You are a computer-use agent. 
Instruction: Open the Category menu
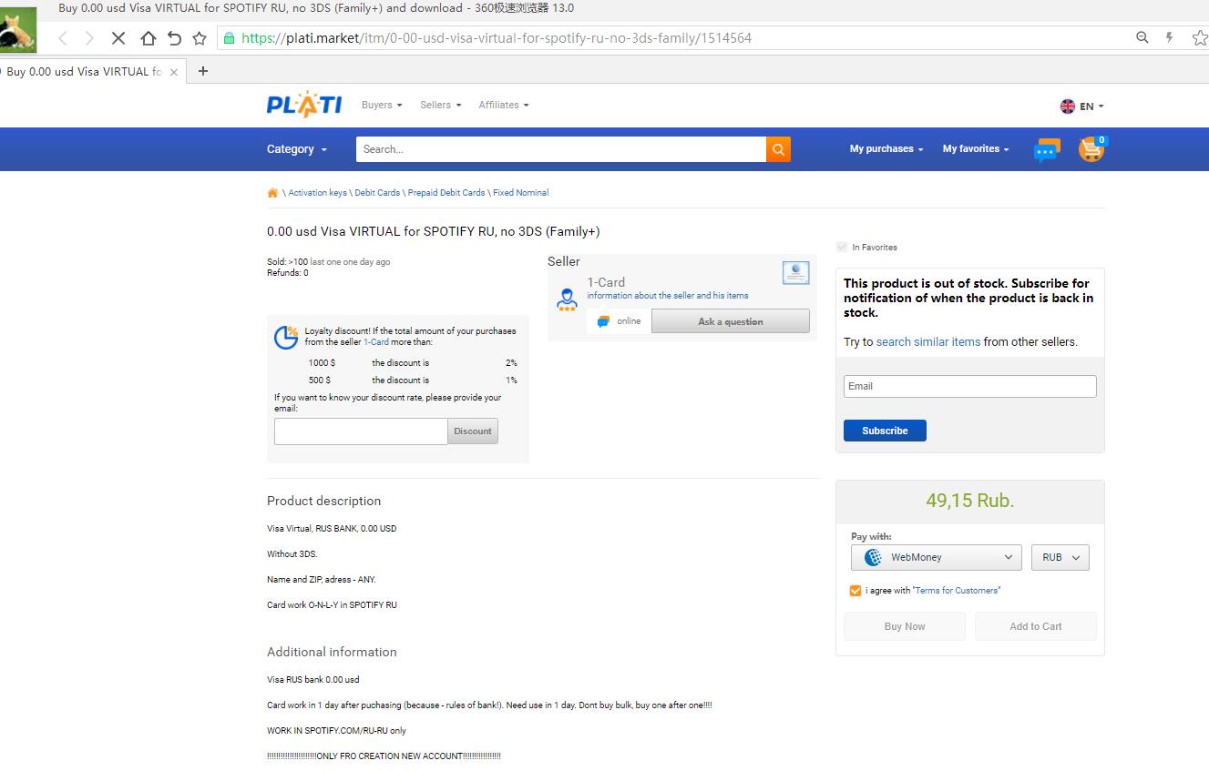(297, 149)
